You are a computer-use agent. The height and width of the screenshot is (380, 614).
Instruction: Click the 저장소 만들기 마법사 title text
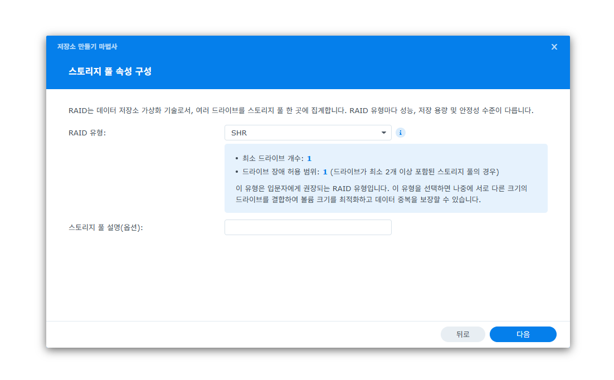(87, 47)
